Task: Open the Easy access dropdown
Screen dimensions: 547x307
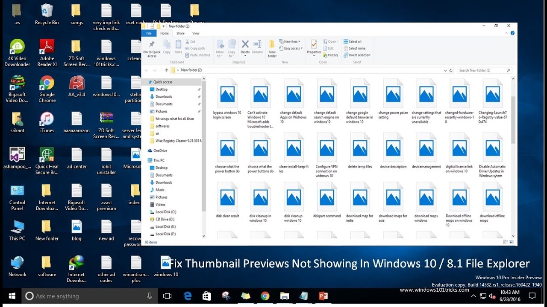Action: point(291,48)
